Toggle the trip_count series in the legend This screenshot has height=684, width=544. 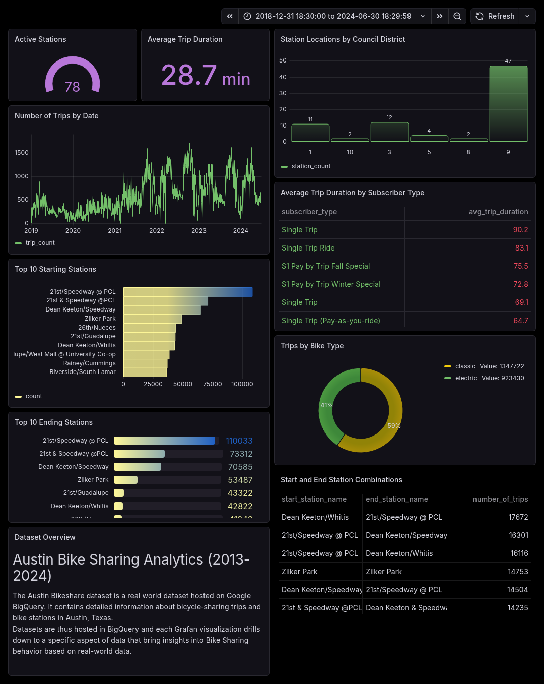pyautogui.click(x=40, y=242)
